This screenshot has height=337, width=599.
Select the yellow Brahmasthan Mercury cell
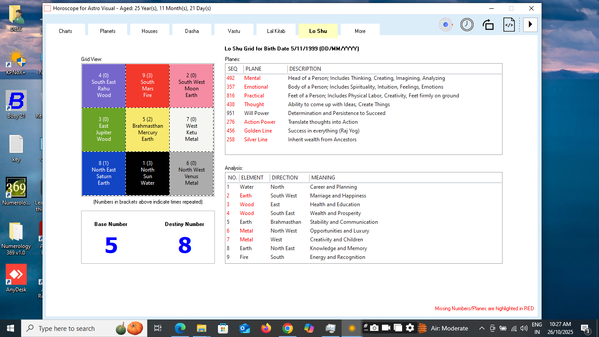tap(147, 130)
